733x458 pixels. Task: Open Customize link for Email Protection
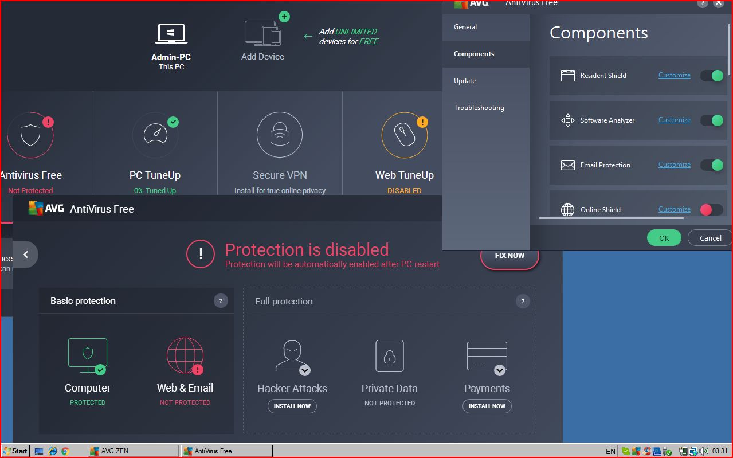coord(674,165)
